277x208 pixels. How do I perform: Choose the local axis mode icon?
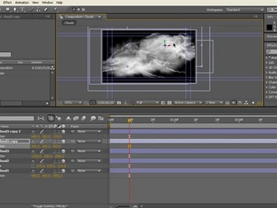click(74, 9)
